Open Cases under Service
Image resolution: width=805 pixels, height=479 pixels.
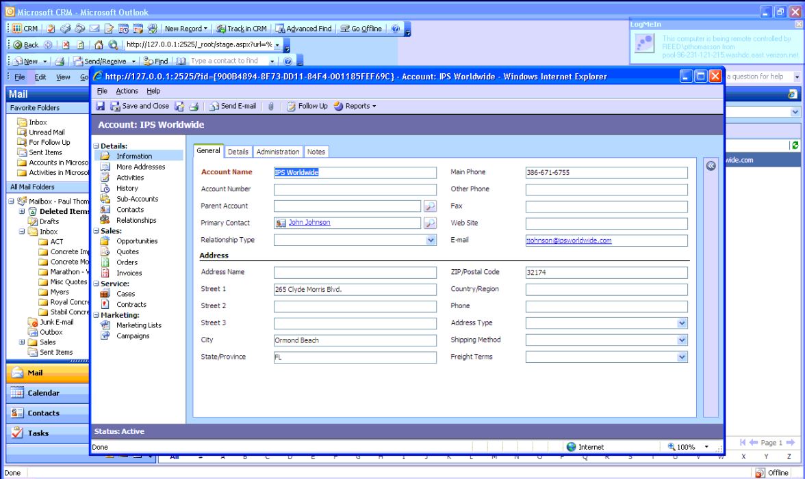point(125,294)
